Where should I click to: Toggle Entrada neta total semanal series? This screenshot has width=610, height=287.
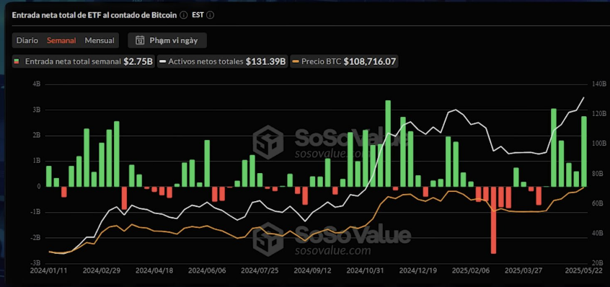pos(83,61)
